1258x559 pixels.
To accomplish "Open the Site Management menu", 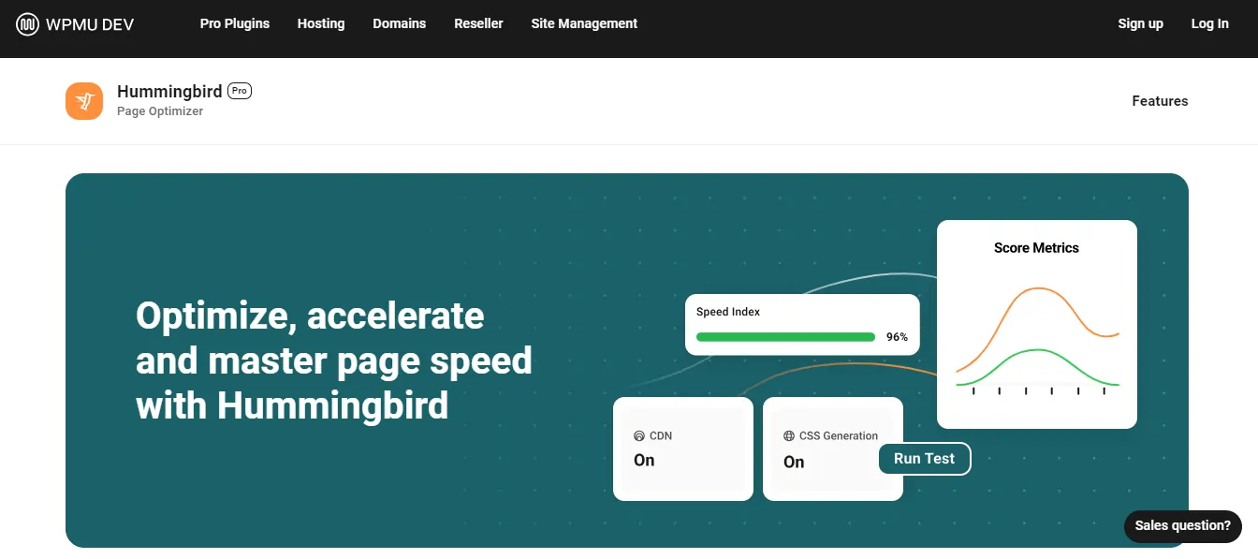I will coord(584,23).
